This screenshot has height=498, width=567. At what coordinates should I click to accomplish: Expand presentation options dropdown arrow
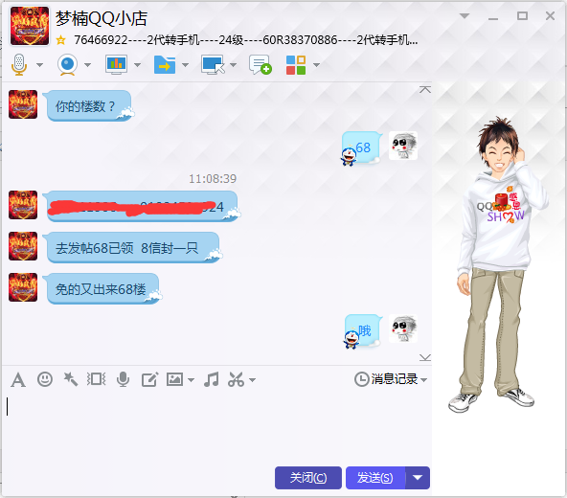coord(137,65)
